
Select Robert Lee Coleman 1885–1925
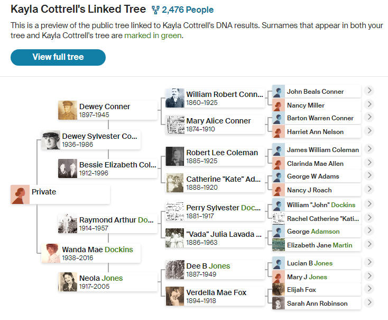pyautogui.click(x=215, y=156)
